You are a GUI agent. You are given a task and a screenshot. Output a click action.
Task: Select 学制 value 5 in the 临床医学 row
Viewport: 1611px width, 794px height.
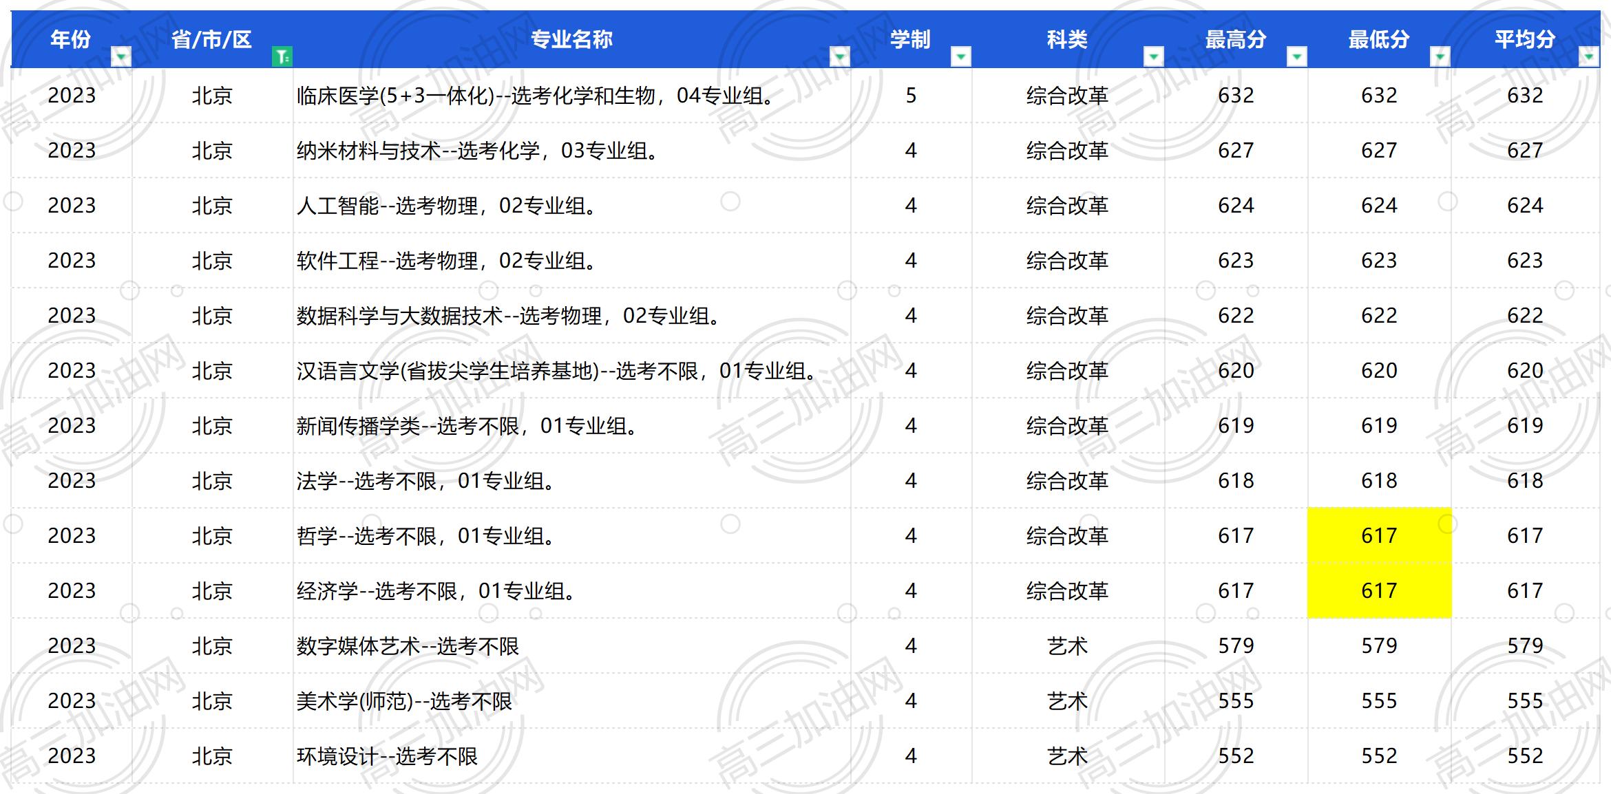click(912, 96)
